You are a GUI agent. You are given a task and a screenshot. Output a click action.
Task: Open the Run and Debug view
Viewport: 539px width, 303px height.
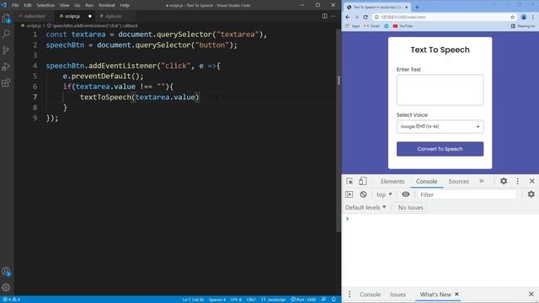click(x=6, y=66)
